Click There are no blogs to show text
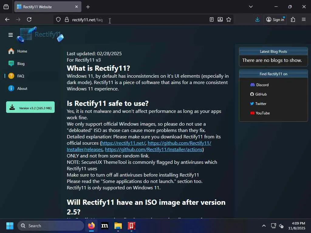 [x=272, y=60]
